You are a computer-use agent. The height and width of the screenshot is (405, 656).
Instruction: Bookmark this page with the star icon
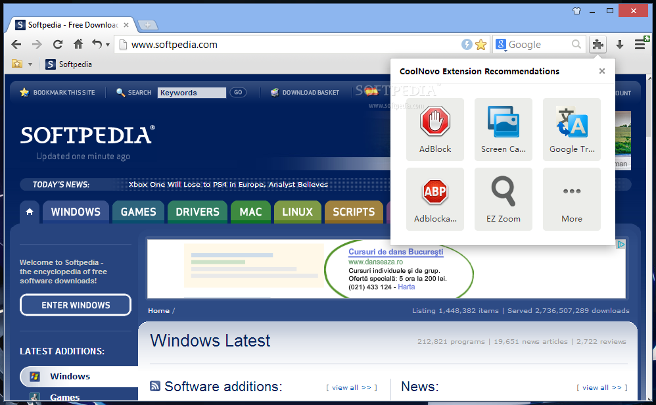click(480, 44)
